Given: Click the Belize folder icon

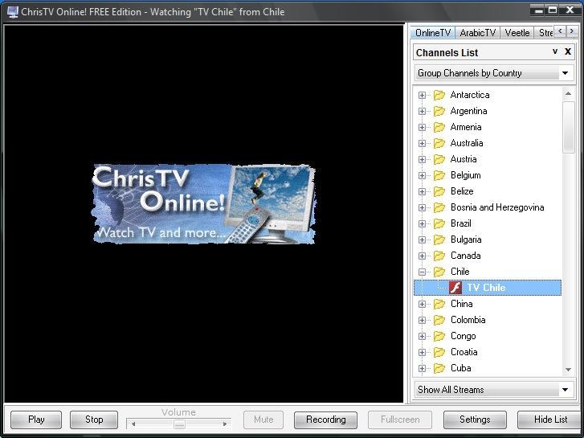Looking at the screenshot, I should pos(439,191).
